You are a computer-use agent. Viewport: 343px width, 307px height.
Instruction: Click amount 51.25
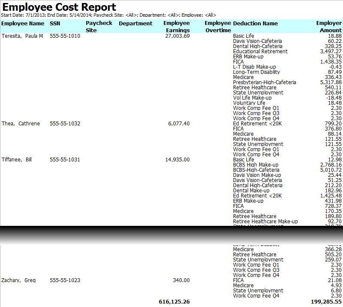[335, 180]
